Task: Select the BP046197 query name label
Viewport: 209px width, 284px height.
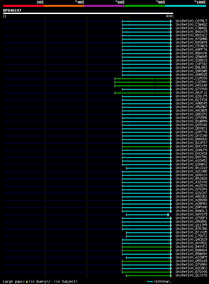Action: [x=12, y=10]
